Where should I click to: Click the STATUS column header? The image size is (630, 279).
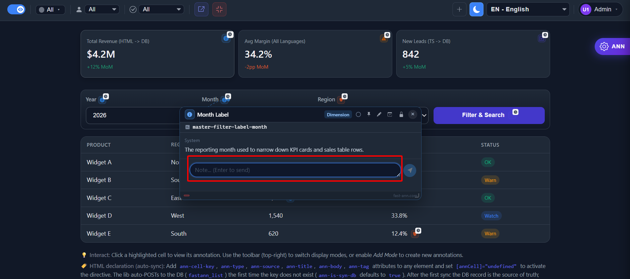490,145
